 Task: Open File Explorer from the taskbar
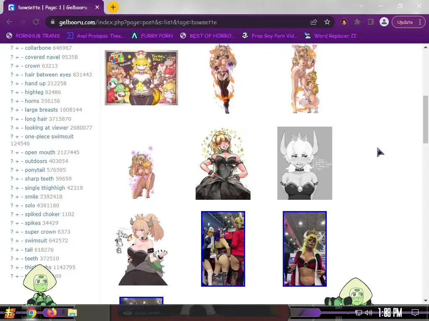click(72, 313)
